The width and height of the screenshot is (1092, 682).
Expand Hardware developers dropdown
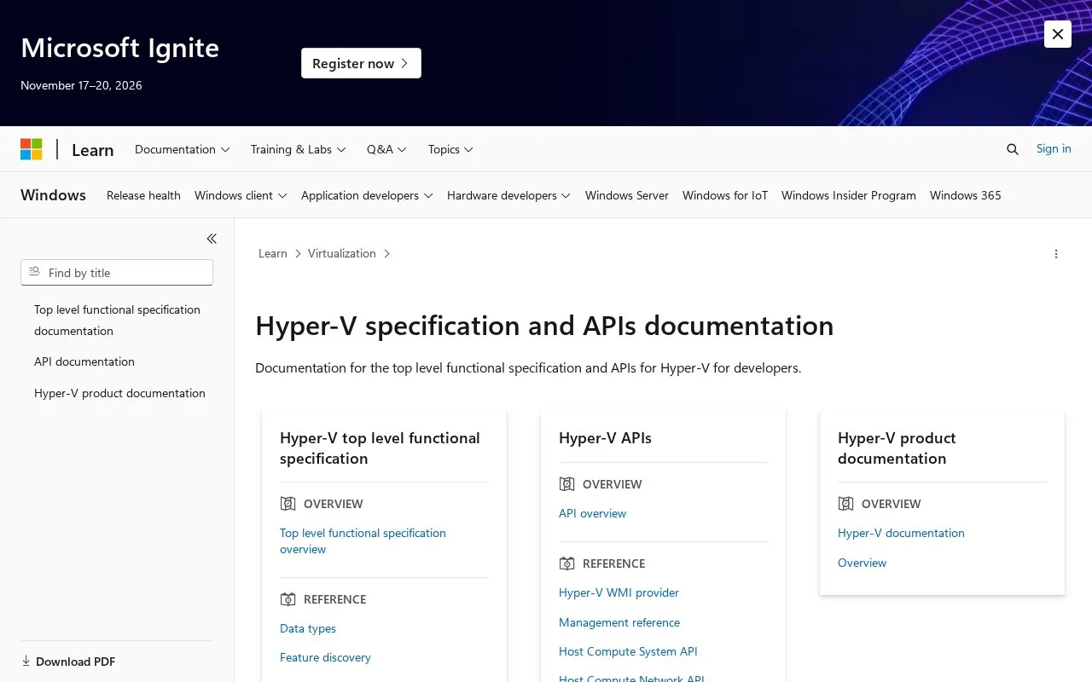coord(508,195)
